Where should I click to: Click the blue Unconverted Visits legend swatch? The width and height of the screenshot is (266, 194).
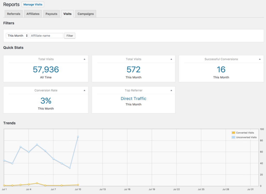tap(234, 137)
